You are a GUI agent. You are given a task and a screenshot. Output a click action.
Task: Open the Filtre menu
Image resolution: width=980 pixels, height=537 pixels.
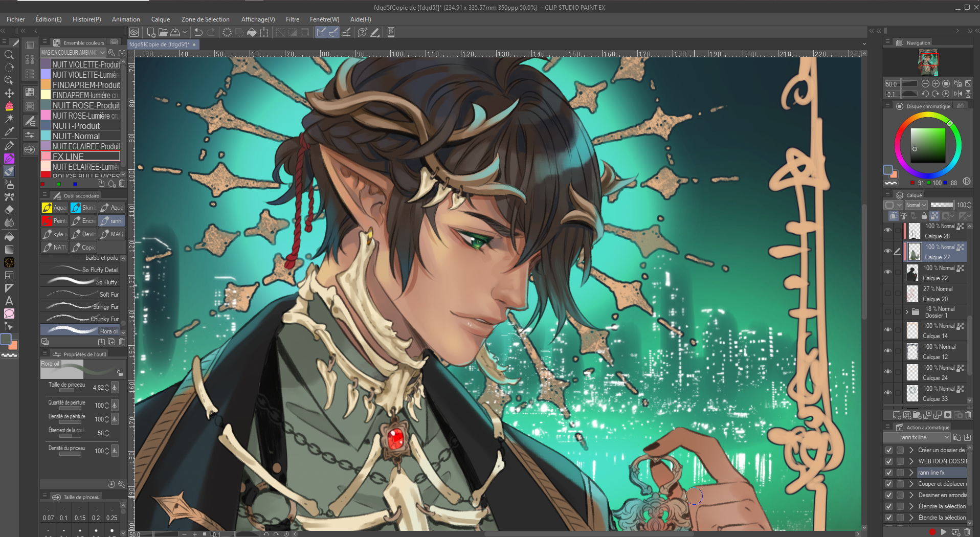coord(292,19)
